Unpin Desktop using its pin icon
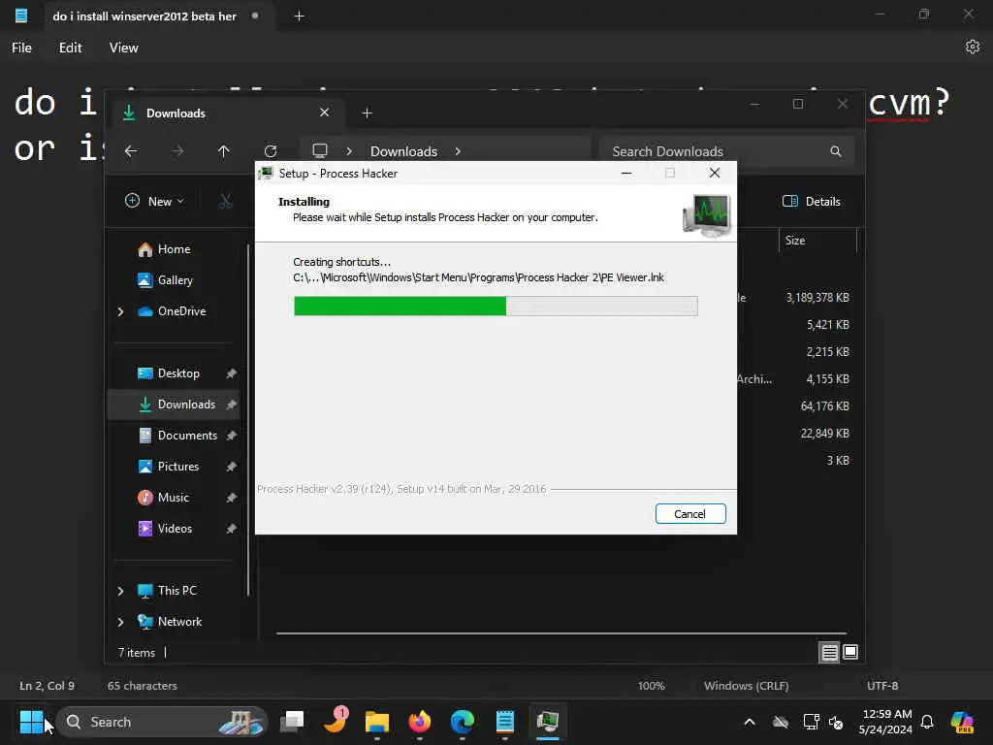993x745 pixels. (231, 373)
